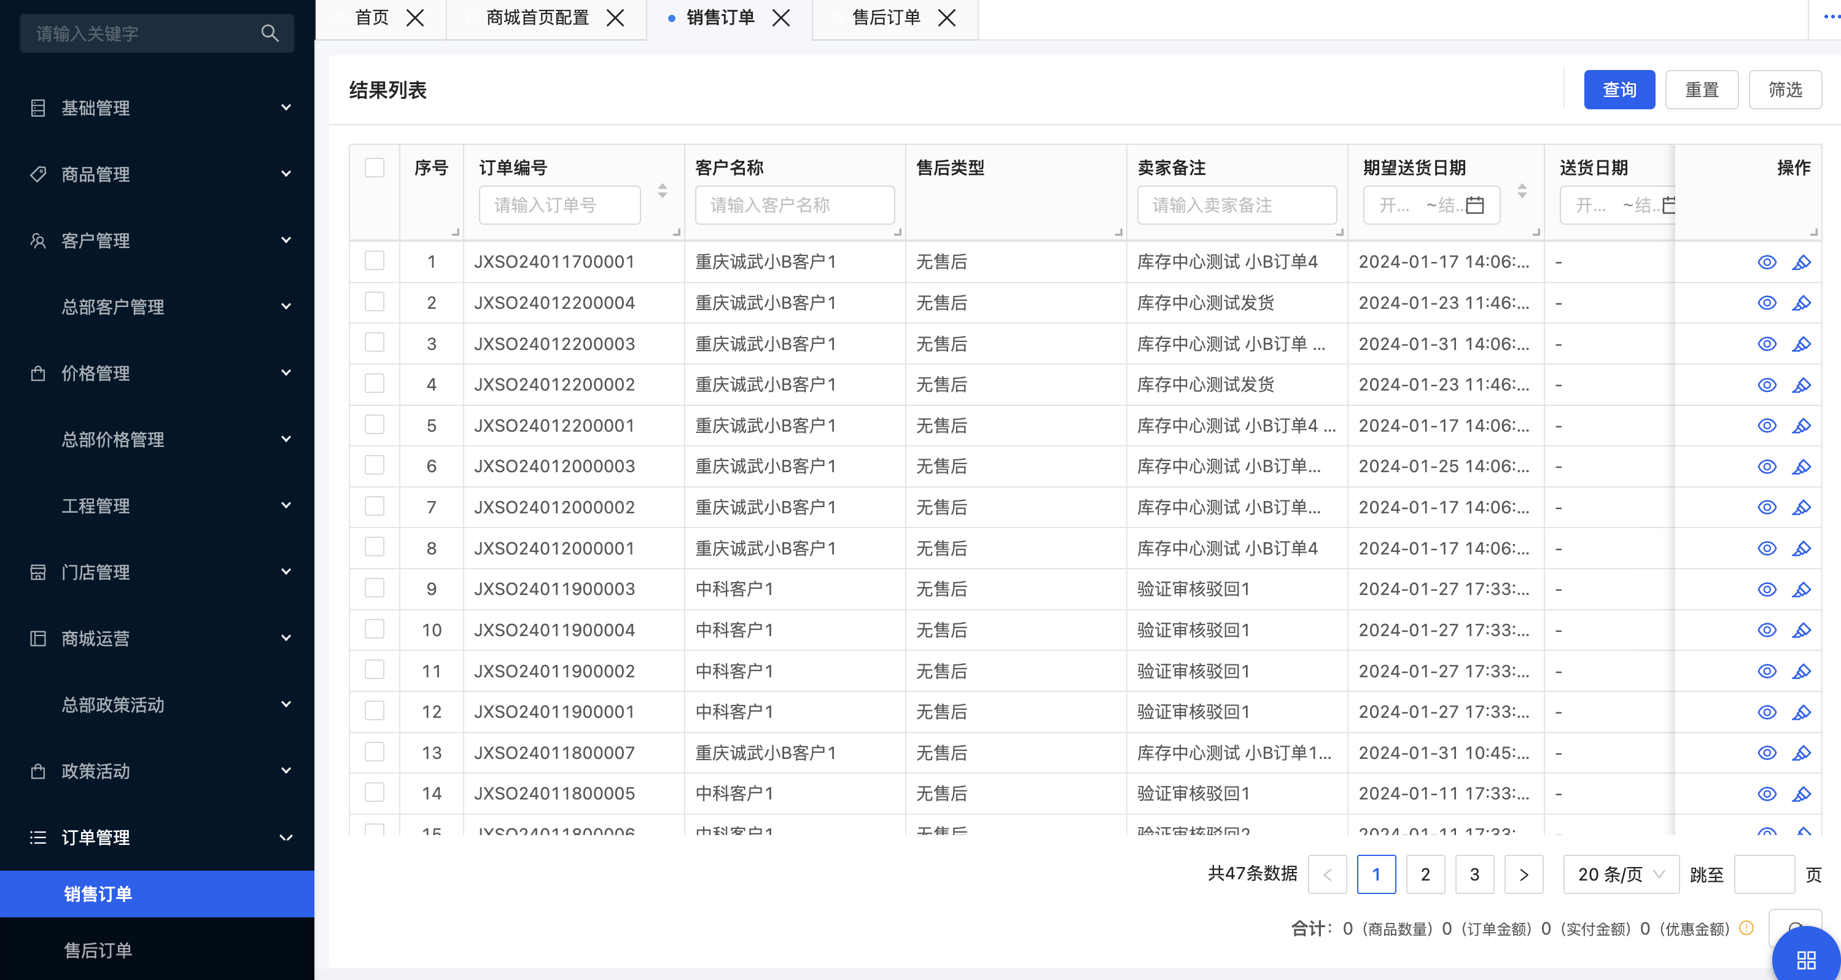The image size is (1841, 980).
Task: View order JXSO24011900003 via eye icon
Action: (x=1767, y=589)
